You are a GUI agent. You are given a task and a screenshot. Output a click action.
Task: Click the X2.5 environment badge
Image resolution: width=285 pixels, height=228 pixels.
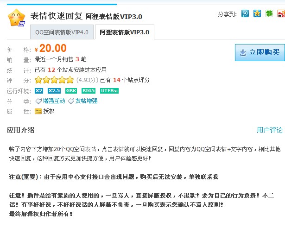pos(54,90)
